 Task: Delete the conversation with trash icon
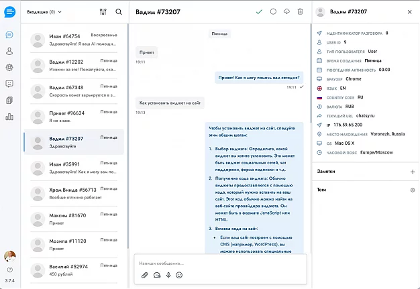tap(300, 11)
